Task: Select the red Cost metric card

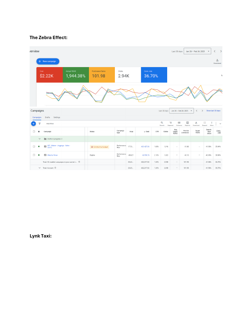Action: [x=49, y=75]
